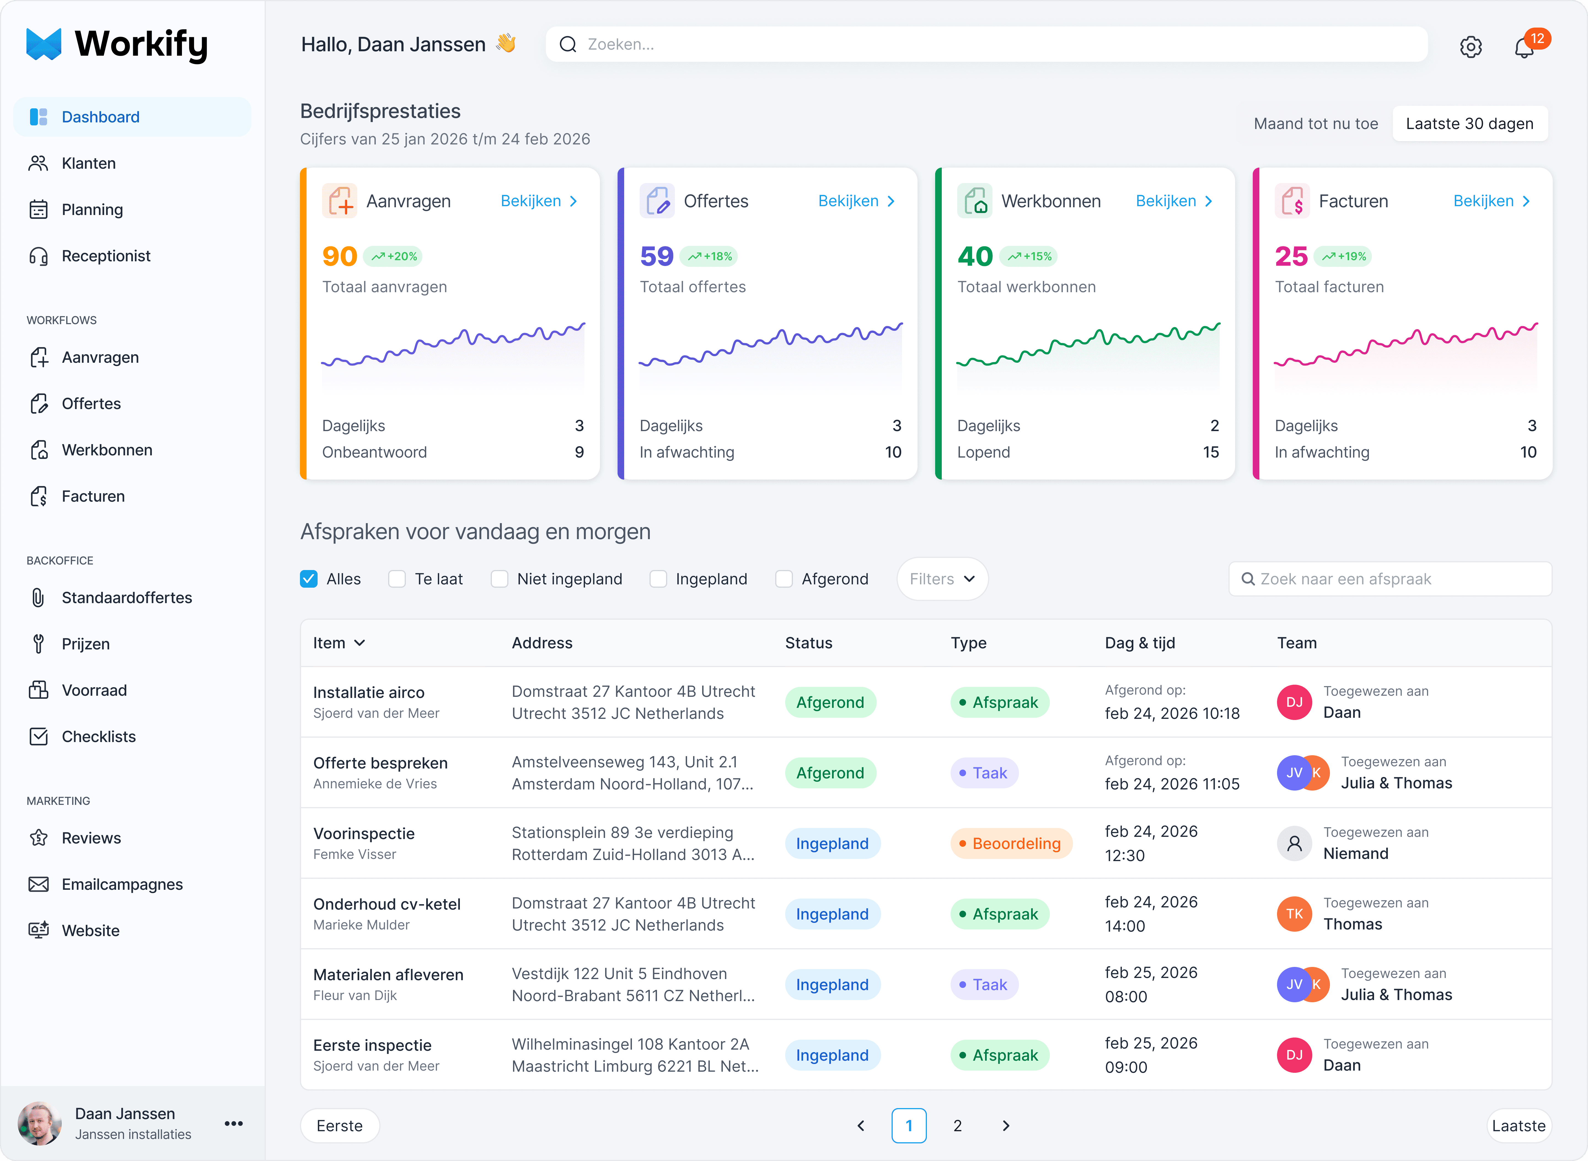The width and height of the screenshot is (1588, 1161).
Task: Focus the Zoeken search field
Action: pyautogui.click(x=987, y=44)
